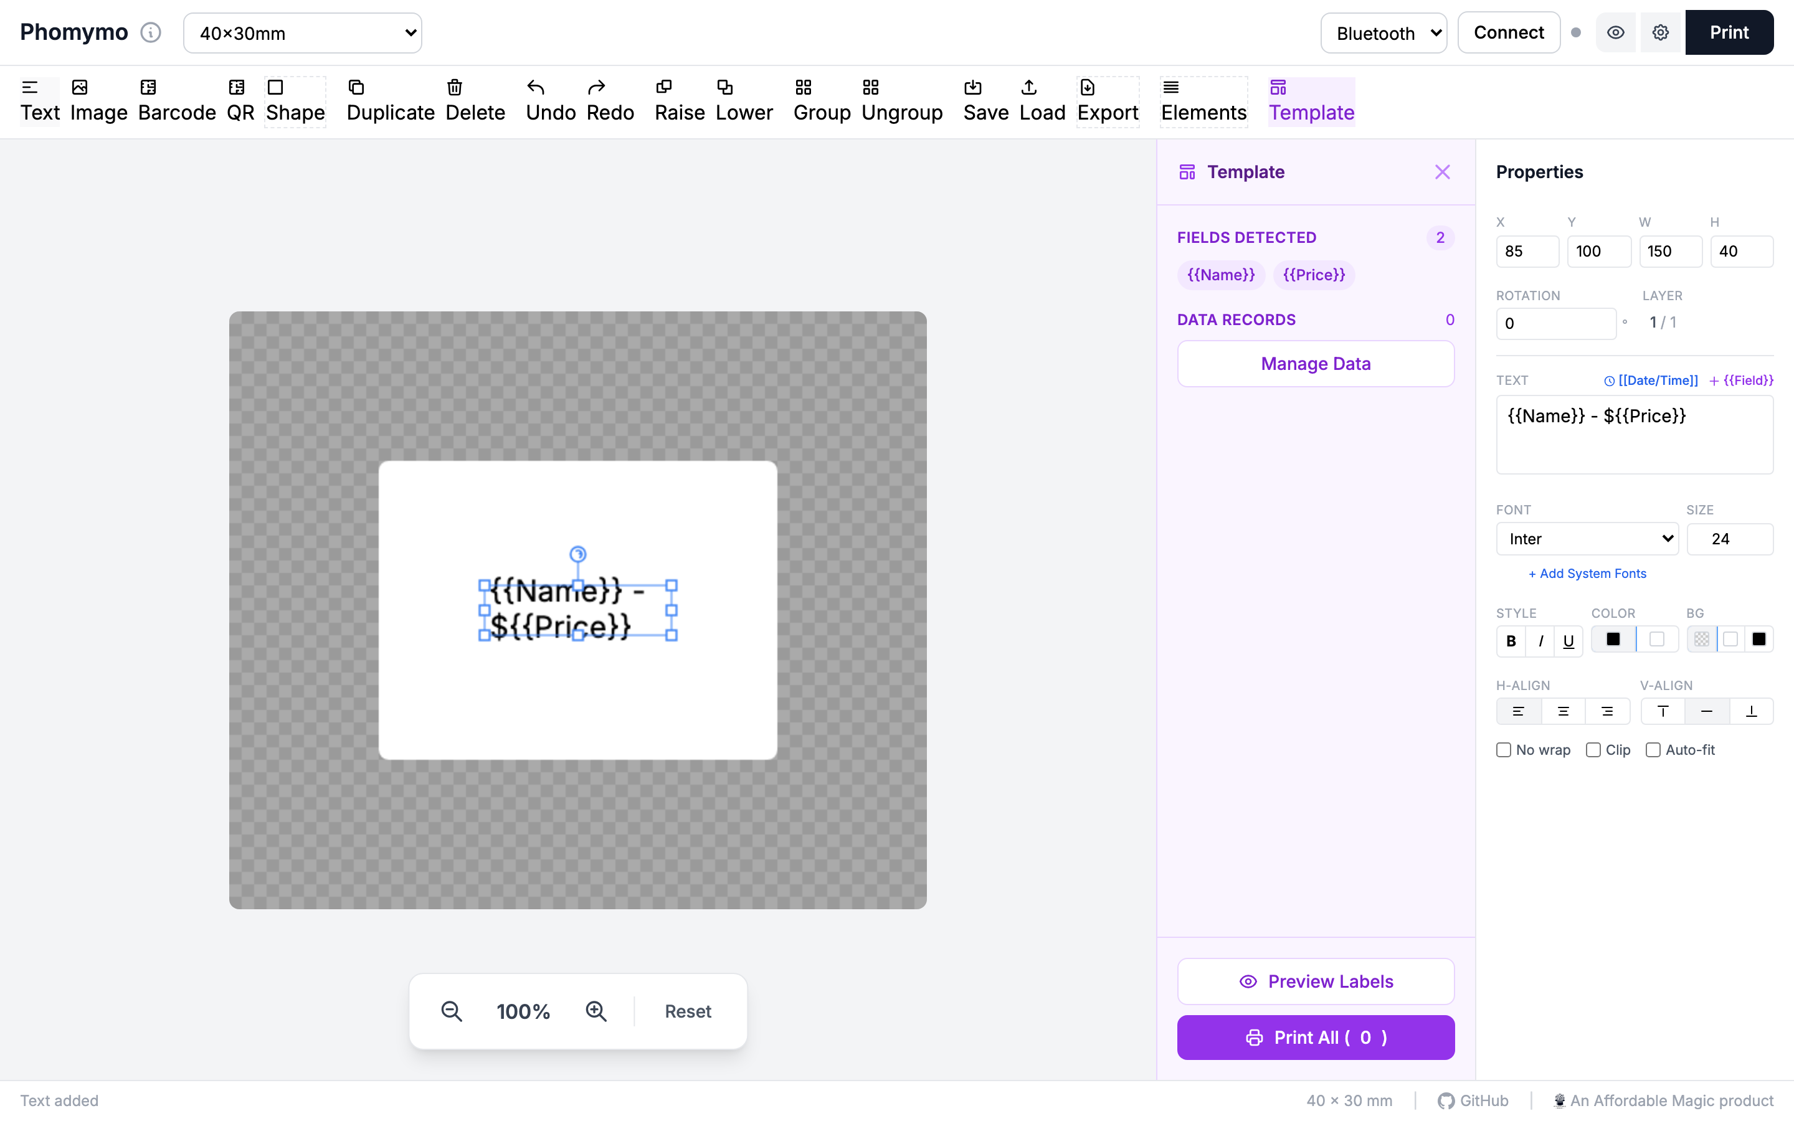This screenshot has height=1121, width=1794.
Task: Toggle preview with eye icon in header
Action: tap(1615, 32)
